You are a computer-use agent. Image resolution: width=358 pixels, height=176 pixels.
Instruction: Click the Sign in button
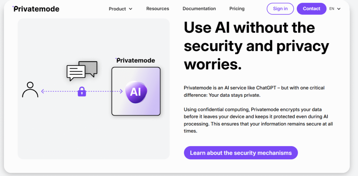tap(280, 9)
